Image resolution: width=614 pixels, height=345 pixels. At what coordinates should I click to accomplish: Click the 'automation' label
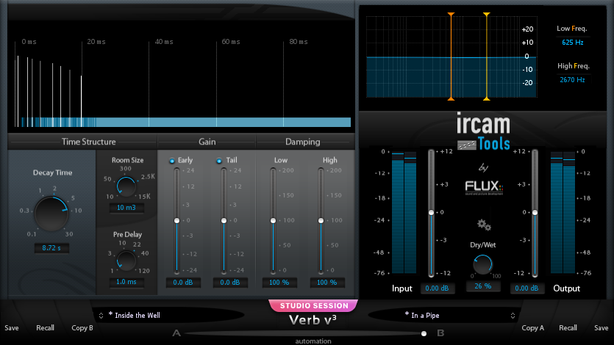click(x=313, y=341)
